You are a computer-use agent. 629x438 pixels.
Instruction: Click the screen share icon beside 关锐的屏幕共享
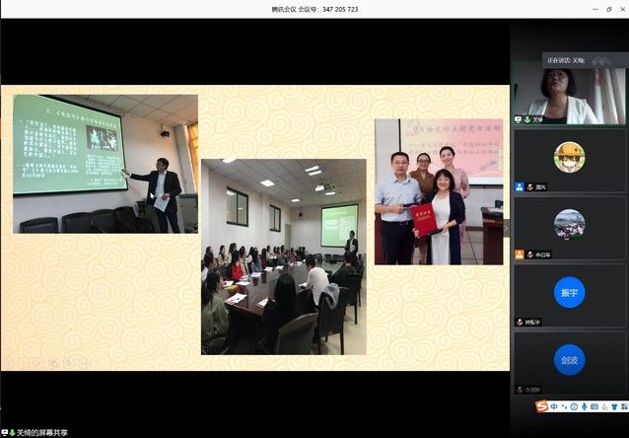[8, 432]
